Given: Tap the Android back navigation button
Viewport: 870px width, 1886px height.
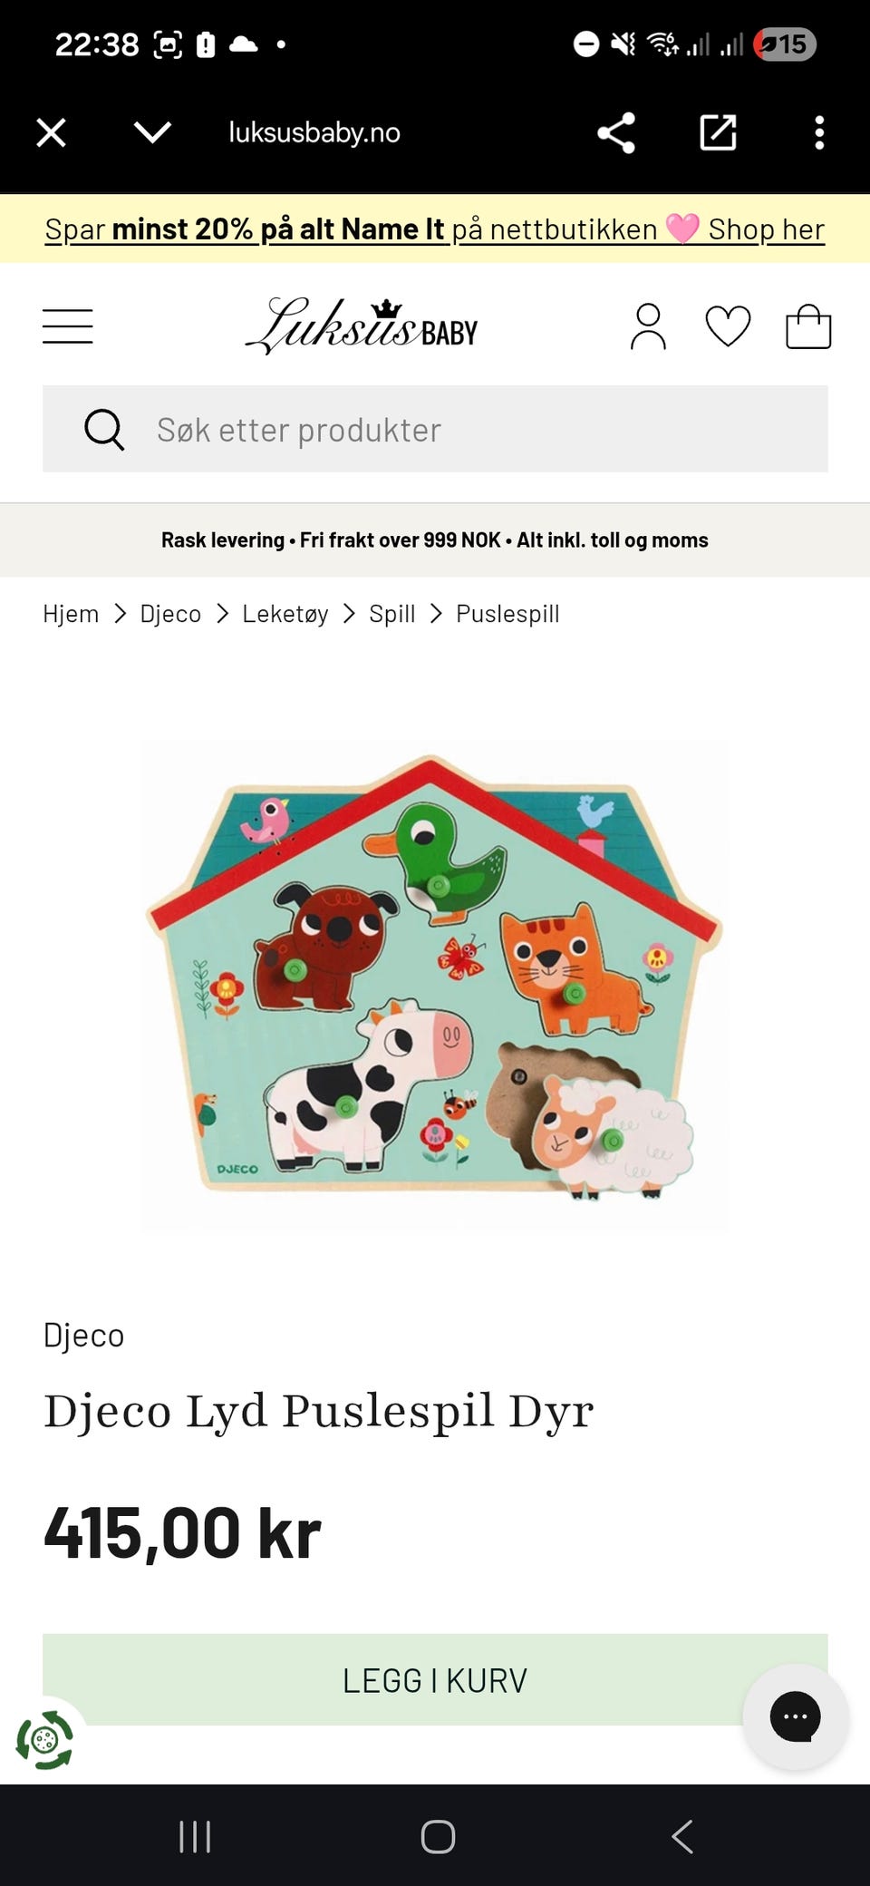Looking at the screenshot, I should coord(682,1836).
